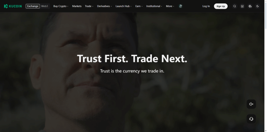Open the search icon in header
This screenshot has width=267, height=132.
pos(235,6)
